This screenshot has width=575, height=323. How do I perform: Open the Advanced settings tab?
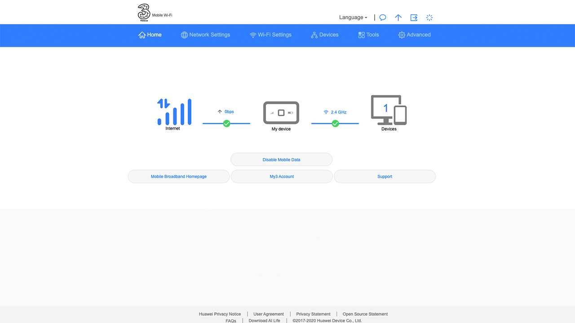point(414,35)
